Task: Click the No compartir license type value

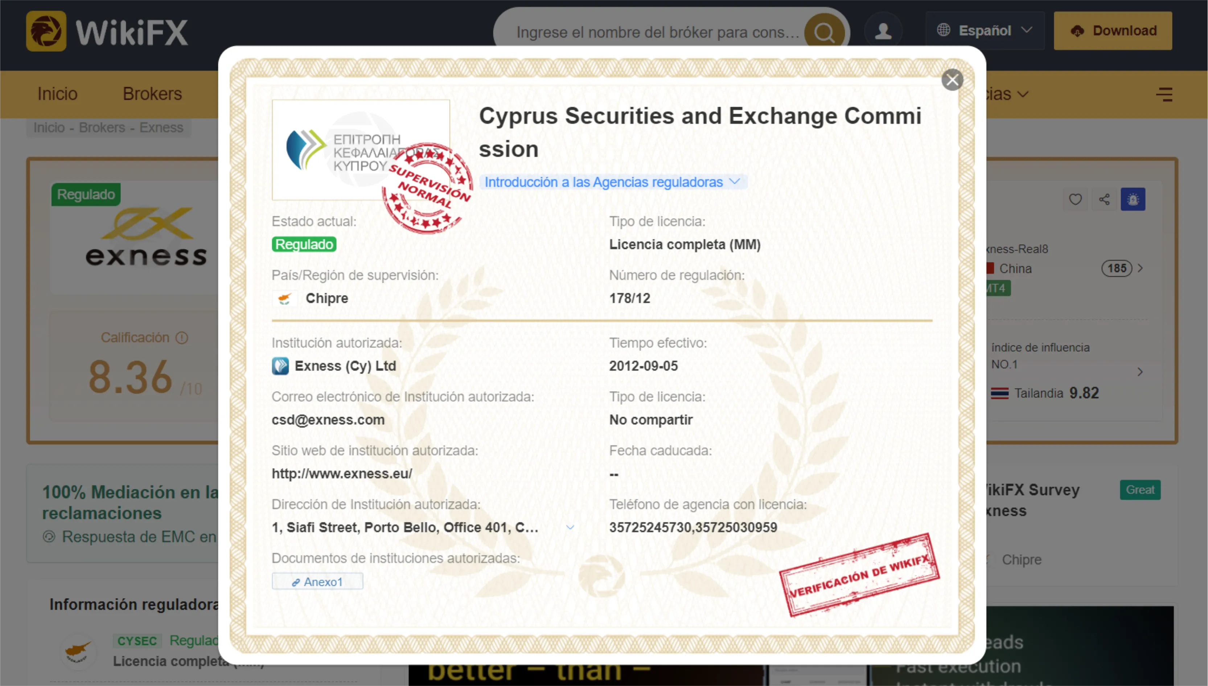Action: tap(650, 420)
